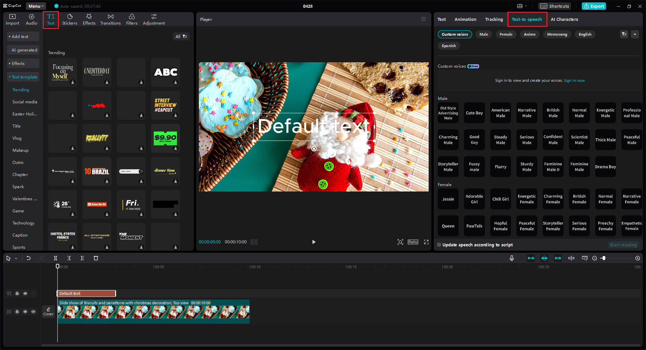Click the Cover edit button on video track

[x=48, y=311]
